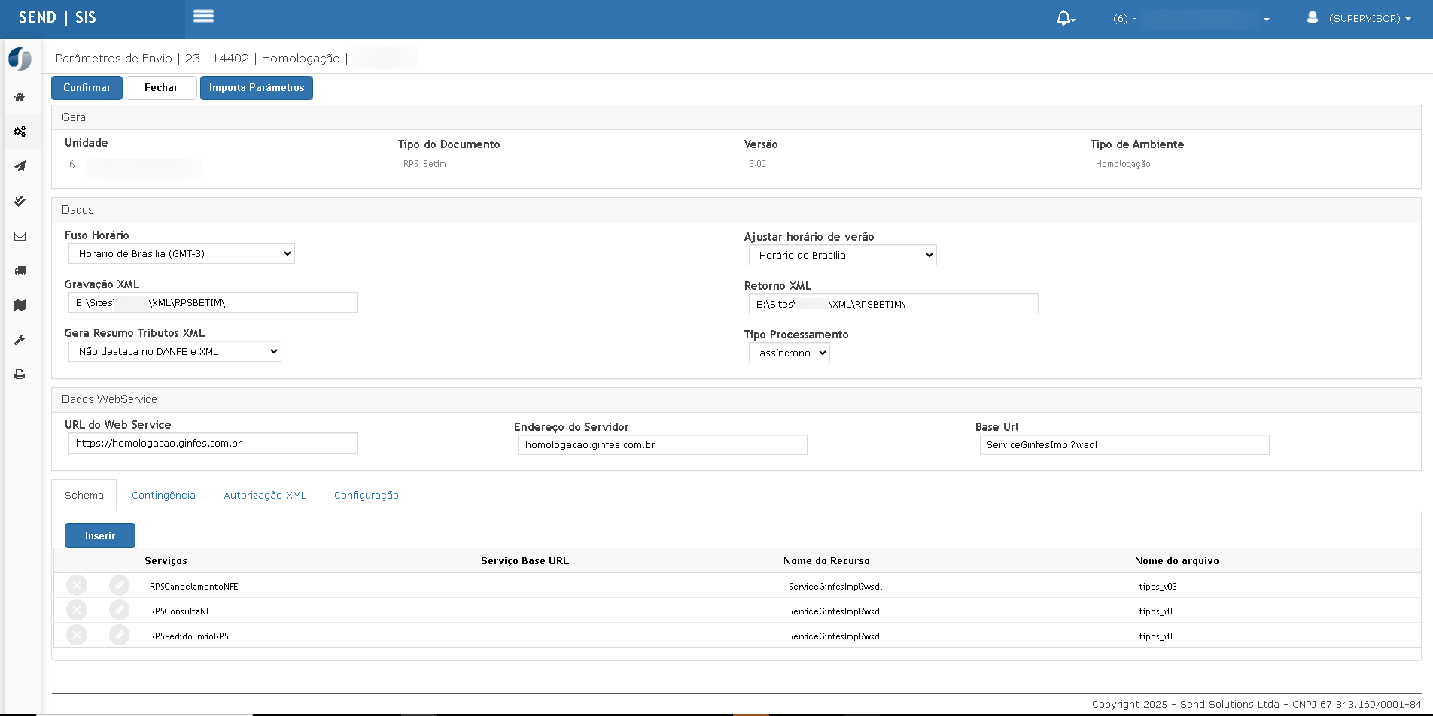Image resolution: width=1433 pixels, height=716 pixels.
Task: Edit the RPSConsultaNFE row
Action: click(x=119, y=610)
